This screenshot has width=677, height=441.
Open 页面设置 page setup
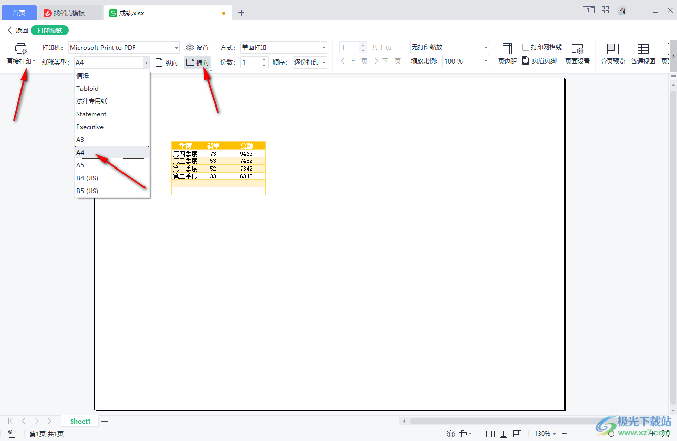click(x=578, y=54)
